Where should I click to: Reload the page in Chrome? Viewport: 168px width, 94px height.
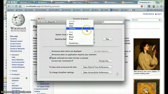16,6
